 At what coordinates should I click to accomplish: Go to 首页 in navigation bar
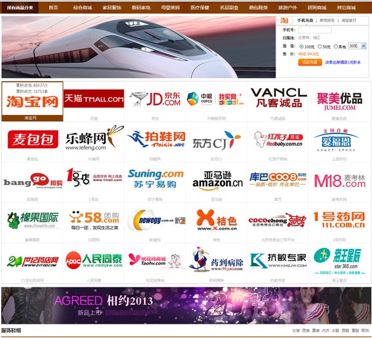click(53, 7)
